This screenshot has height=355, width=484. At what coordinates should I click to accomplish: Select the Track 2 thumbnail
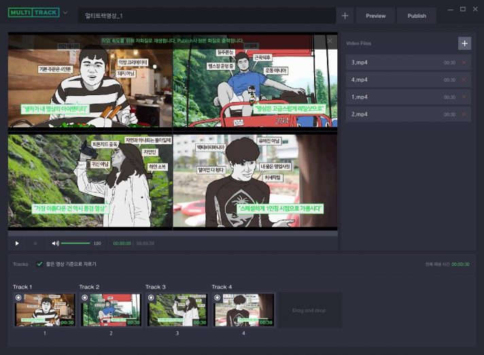point(111,310)
